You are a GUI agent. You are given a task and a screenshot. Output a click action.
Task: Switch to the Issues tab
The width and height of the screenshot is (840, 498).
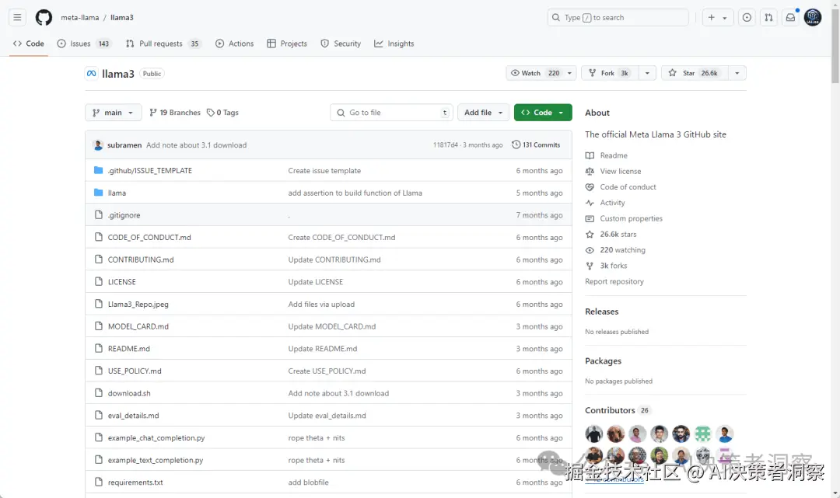tap(83, 44)
